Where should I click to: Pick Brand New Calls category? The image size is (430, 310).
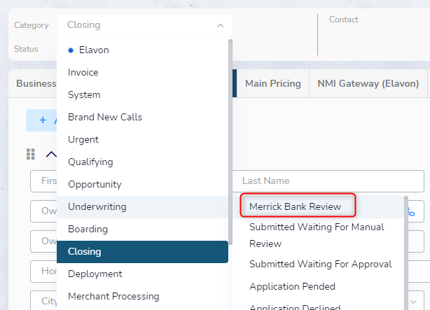tap(105, 117)
